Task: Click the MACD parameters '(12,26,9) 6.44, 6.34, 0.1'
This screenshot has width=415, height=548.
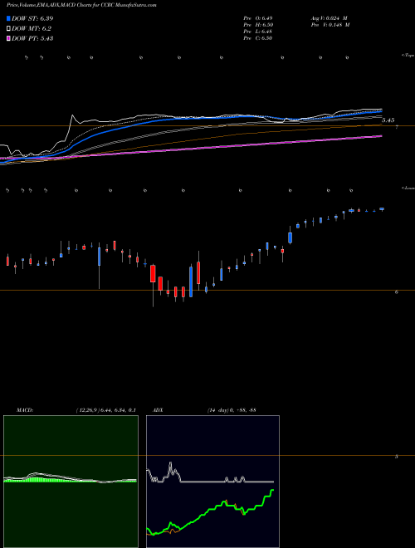Action: click(x=105, y=410)
